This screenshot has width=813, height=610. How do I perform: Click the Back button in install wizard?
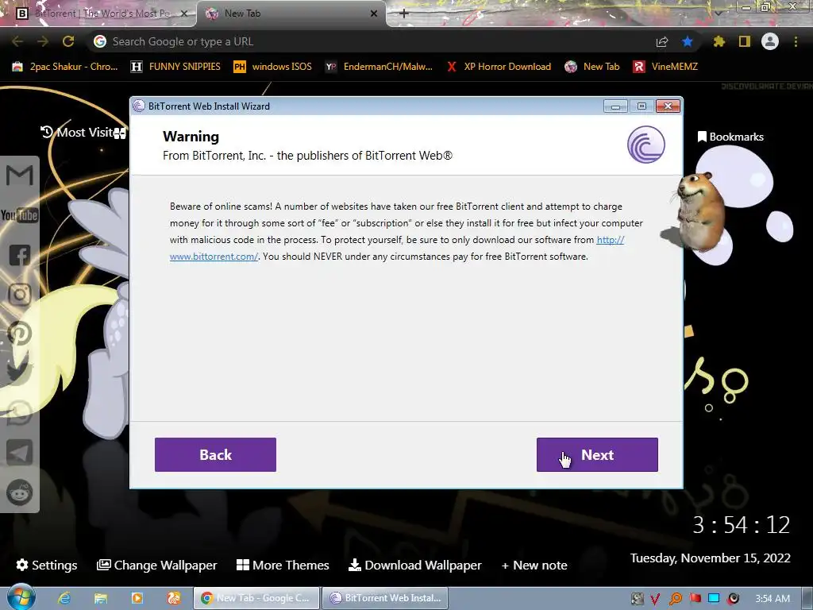click(215, 454)
